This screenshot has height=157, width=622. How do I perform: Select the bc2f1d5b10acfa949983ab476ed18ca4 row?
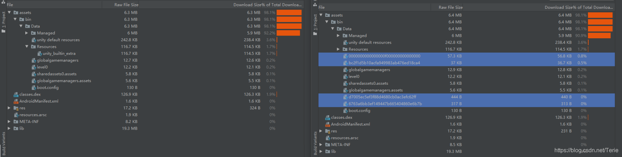tap(467, 63)
